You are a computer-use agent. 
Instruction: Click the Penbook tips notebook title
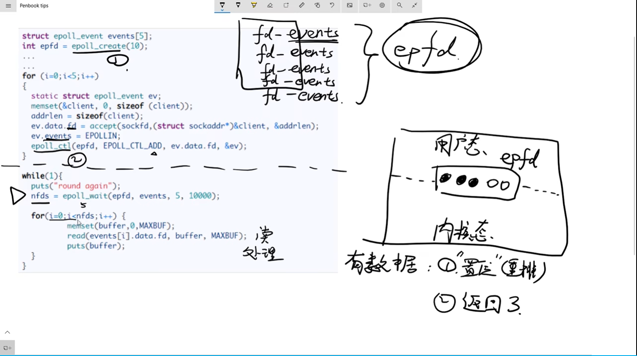click(x=34, y=6)
